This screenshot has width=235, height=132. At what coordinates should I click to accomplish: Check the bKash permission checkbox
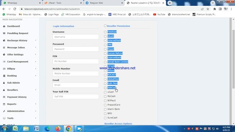(105, 36)
